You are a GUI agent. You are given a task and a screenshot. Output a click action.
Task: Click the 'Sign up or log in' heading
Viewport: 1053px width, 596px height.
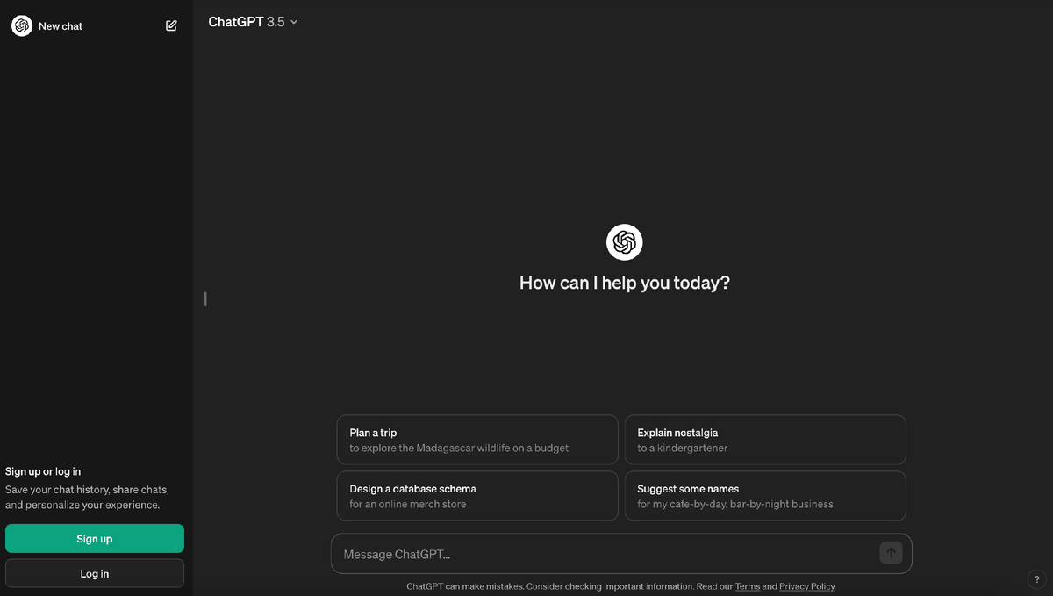point(43,471)
